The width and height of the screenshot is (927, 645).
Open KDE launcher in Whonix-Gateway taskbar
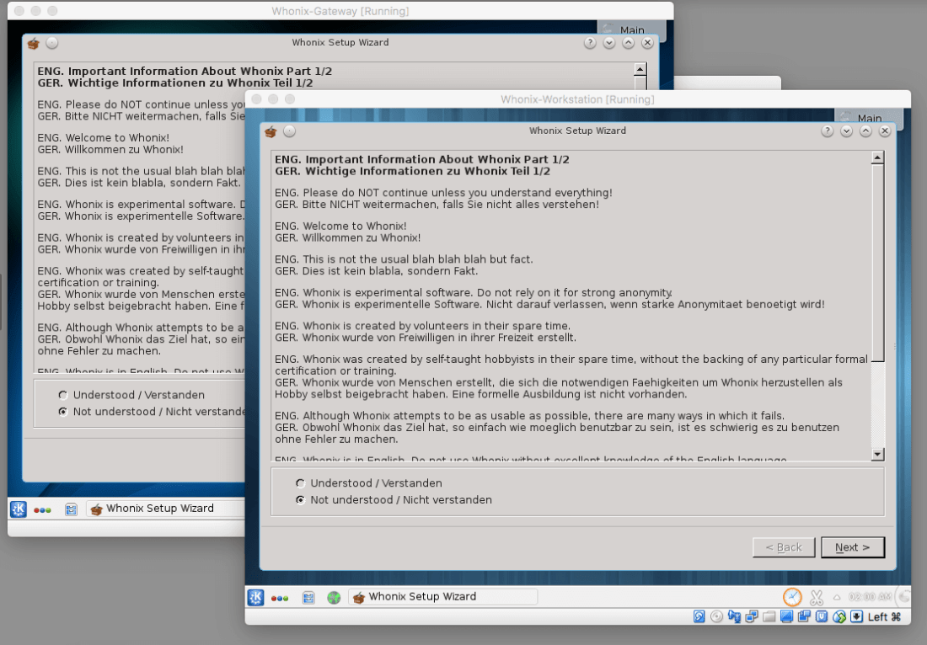pyautogui.click(x=19, y=509)
